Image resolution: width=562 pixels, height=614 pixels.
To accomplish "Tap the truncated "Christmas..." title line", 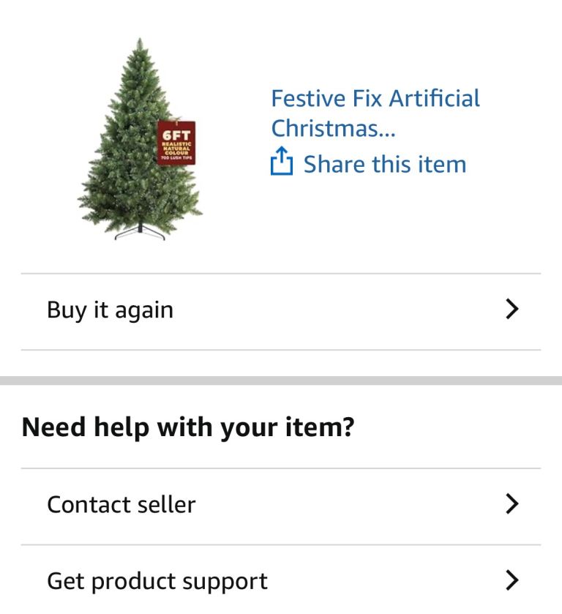I will tap(333, 129).
